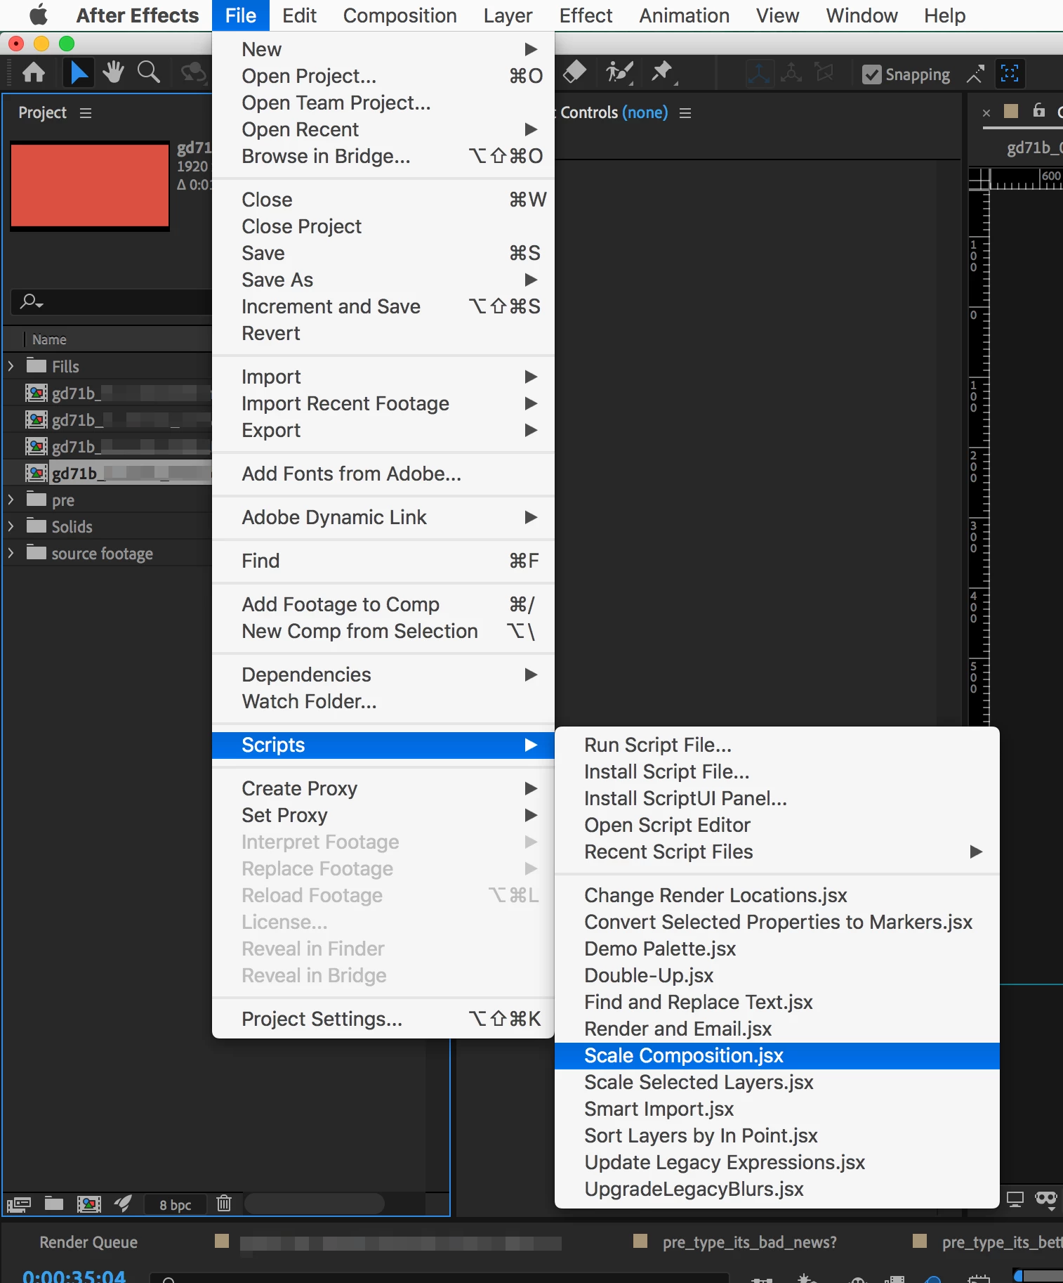1063x1283 pixels.
Task: Choose Find and Replace Text.jsx
Action: [x=777, y=1002]
